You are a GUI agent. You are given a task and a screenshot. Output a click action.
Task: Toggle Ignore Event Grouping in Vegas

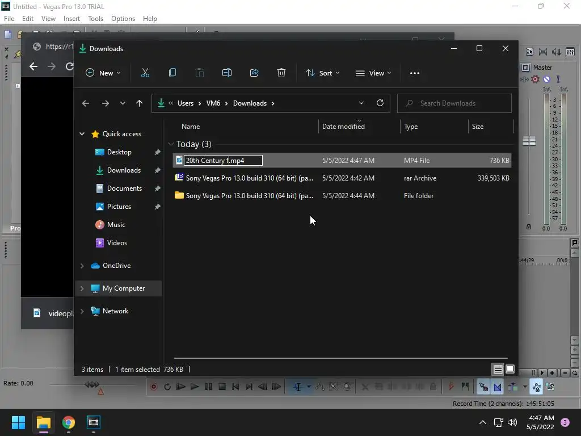pos(550,387)
